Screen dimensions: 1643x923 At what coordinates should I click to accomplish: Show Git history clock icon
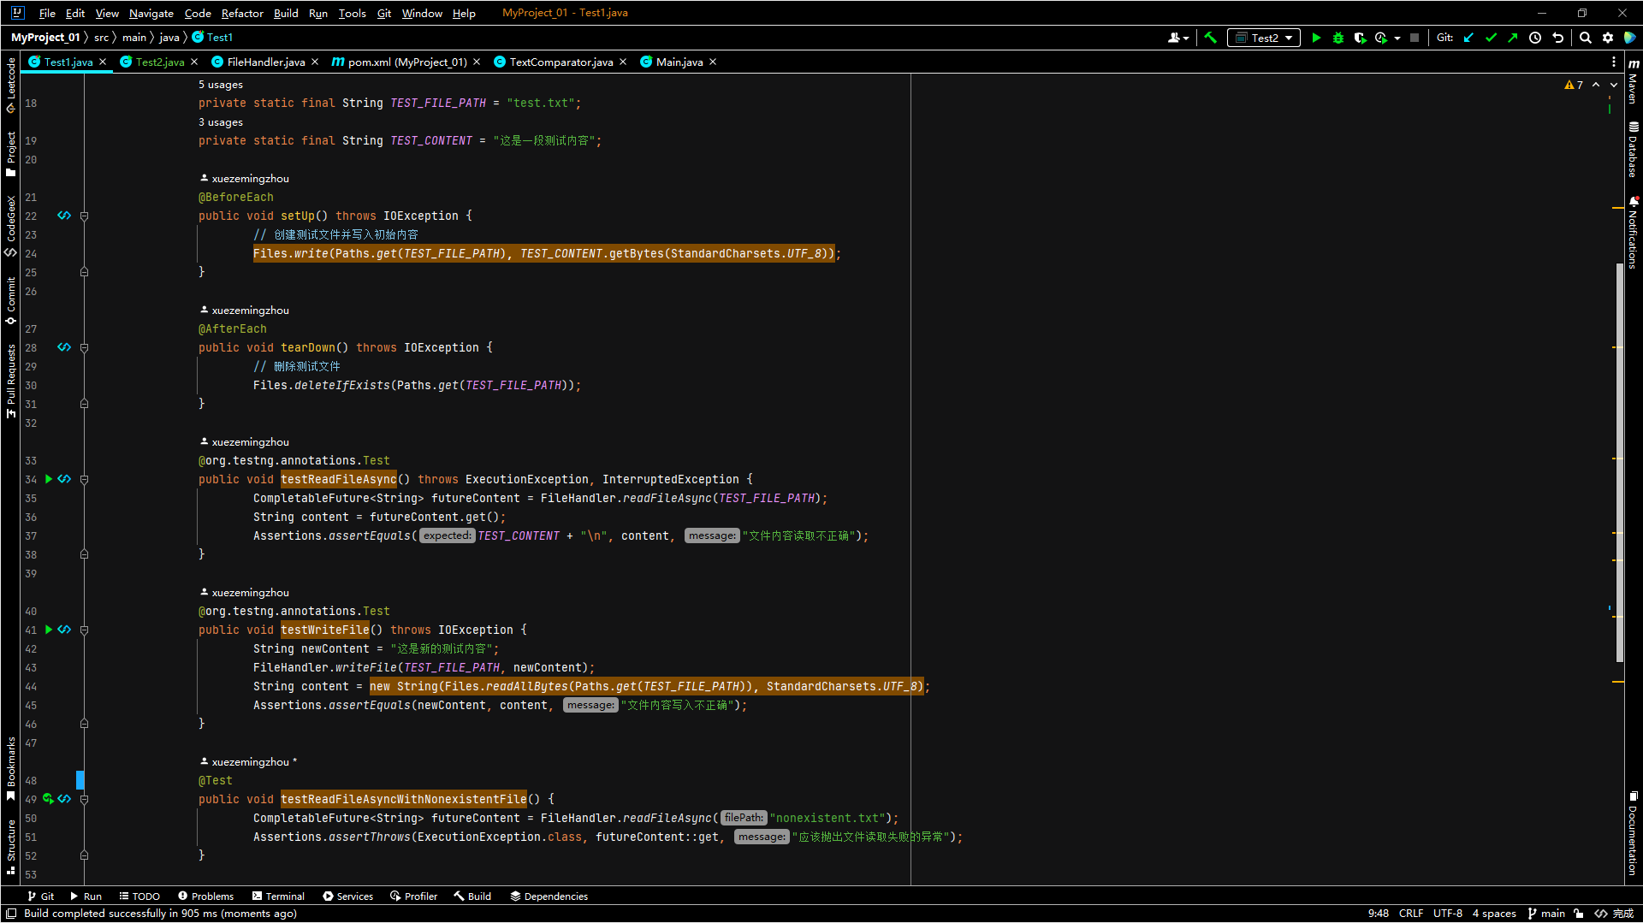coord(1535,38)
